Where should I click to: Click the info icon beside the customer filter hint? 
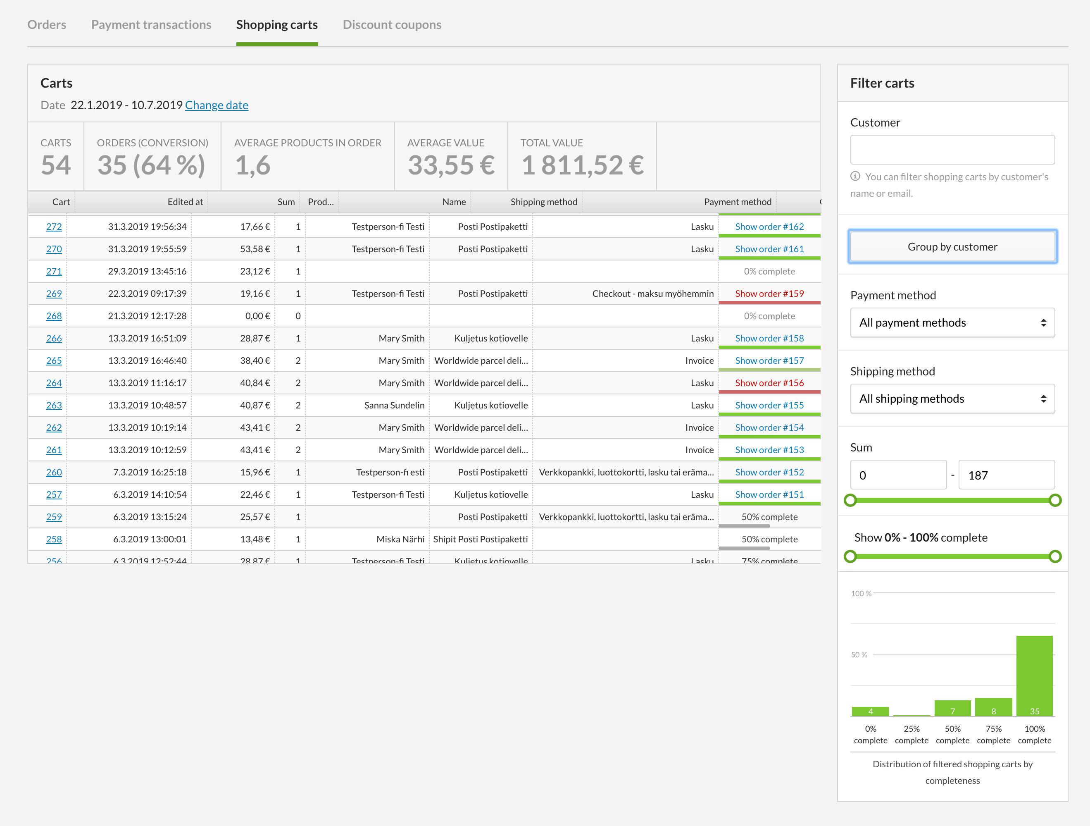pos(855,176)
